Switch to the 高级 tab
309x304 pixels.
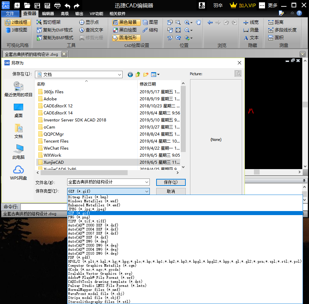click(64, 13)
